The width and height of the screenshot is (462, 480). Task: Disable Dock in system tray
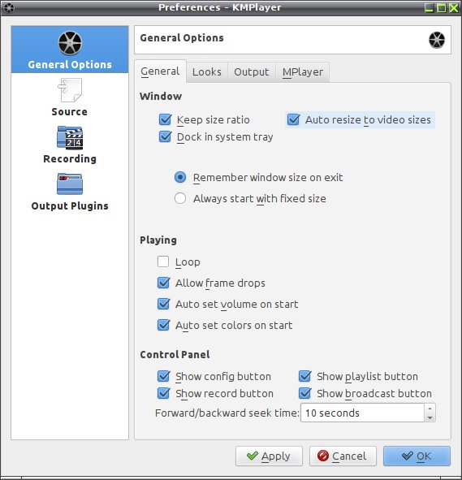[x=165, y=136]
